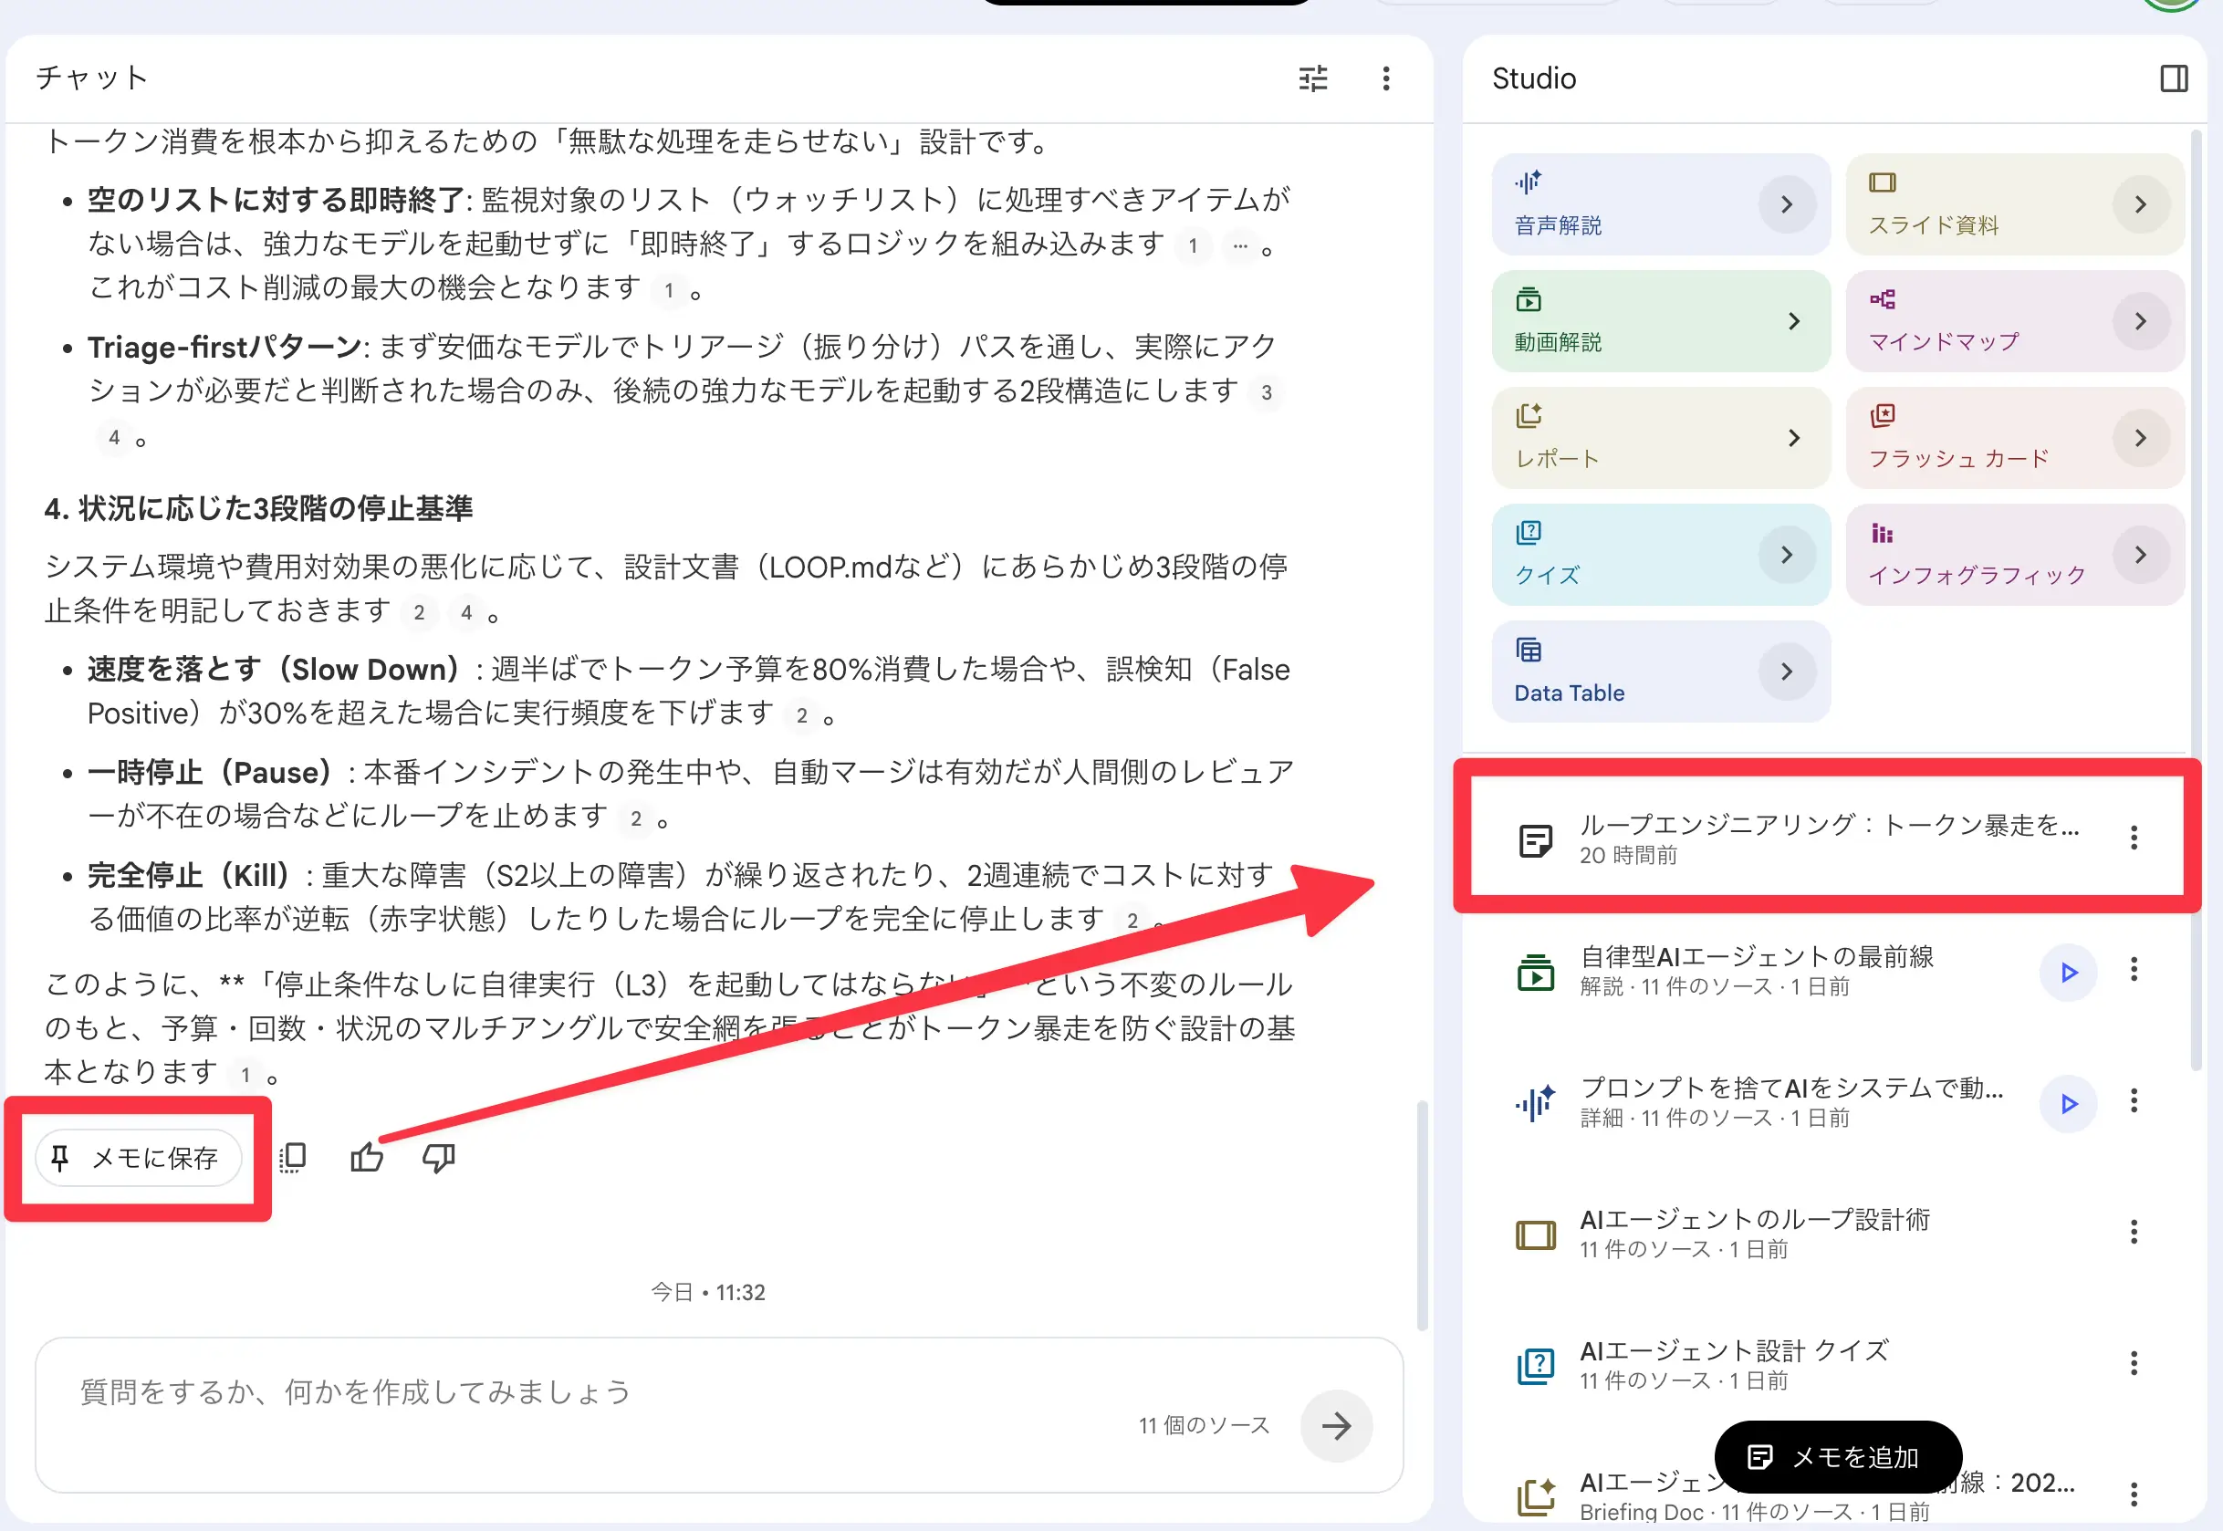Click video icon of 自律型AIエージェントの最前線
The width and height of the screenshot is (2223, 1531).
[x=1535, y=973]
